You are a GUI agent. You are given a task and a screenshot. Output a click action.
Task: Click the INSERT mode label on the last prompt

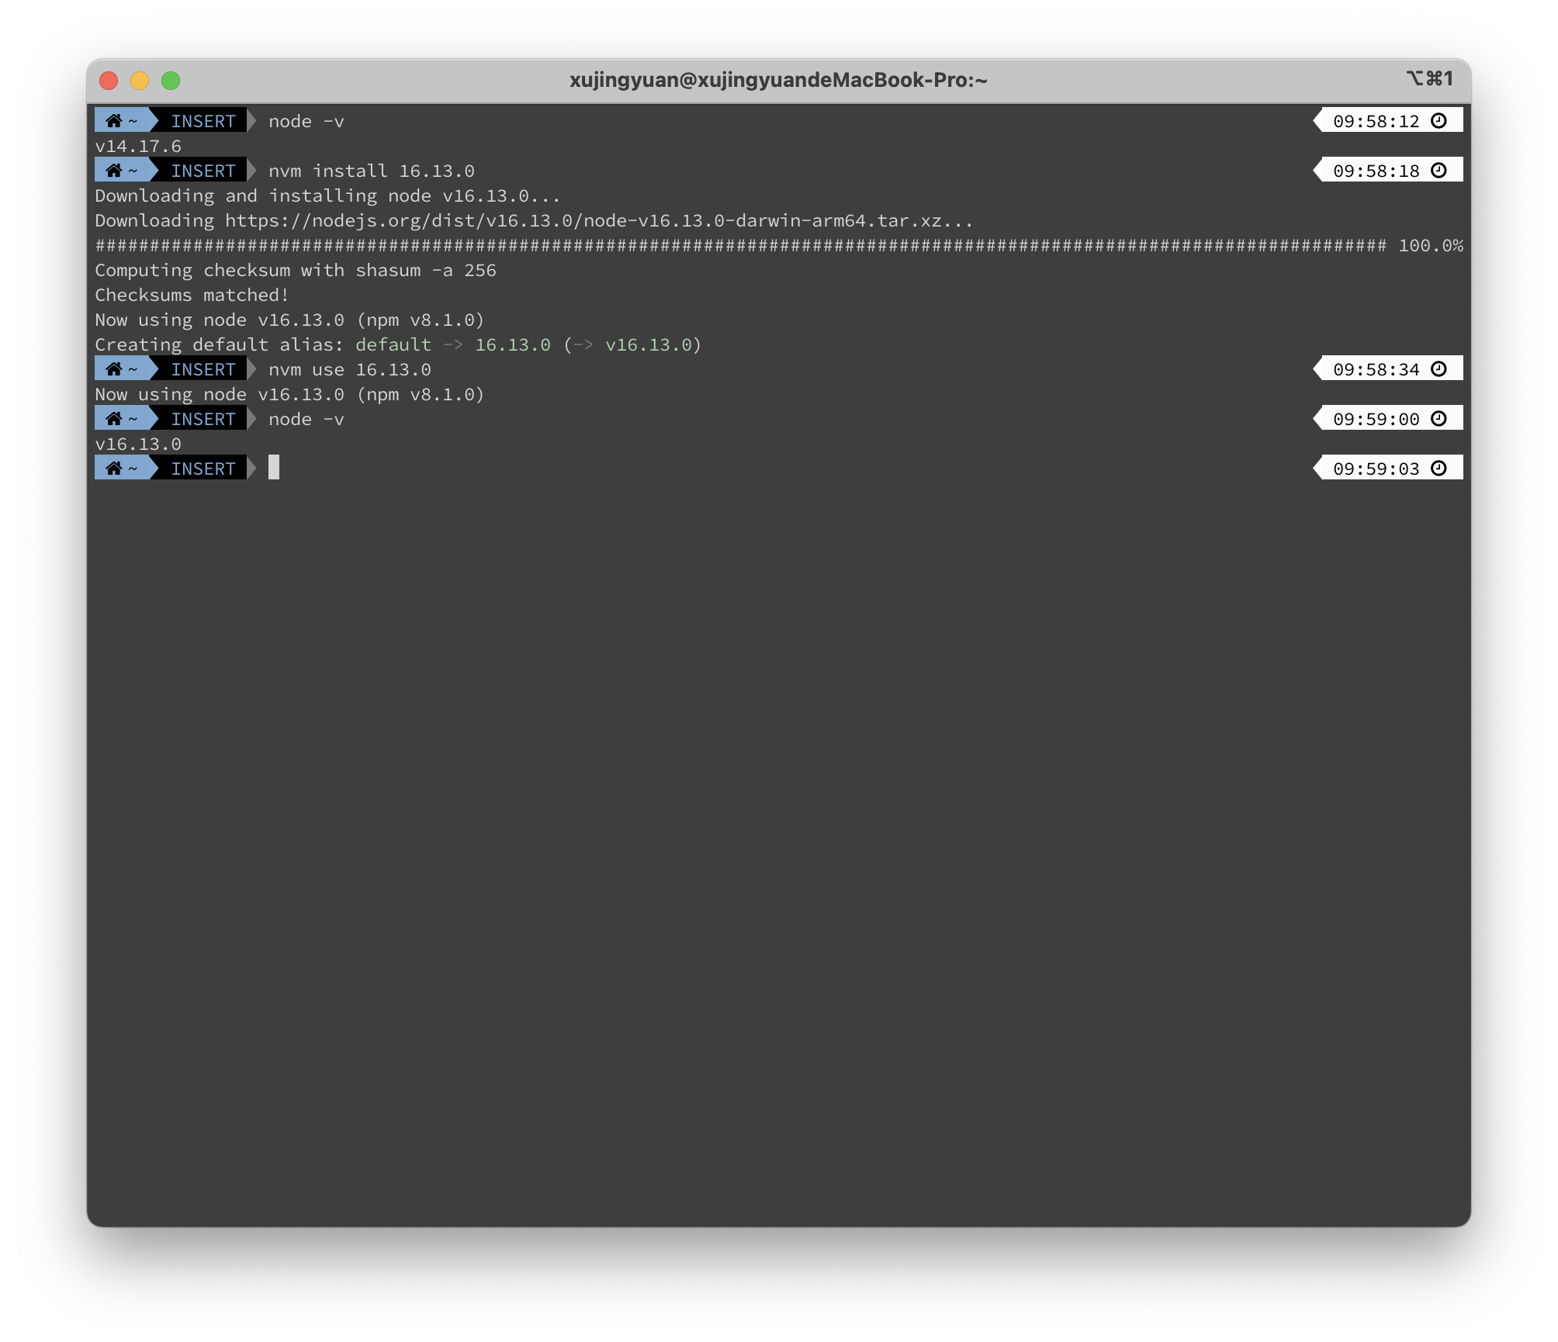pyautogui.click(x=203, y=469)
